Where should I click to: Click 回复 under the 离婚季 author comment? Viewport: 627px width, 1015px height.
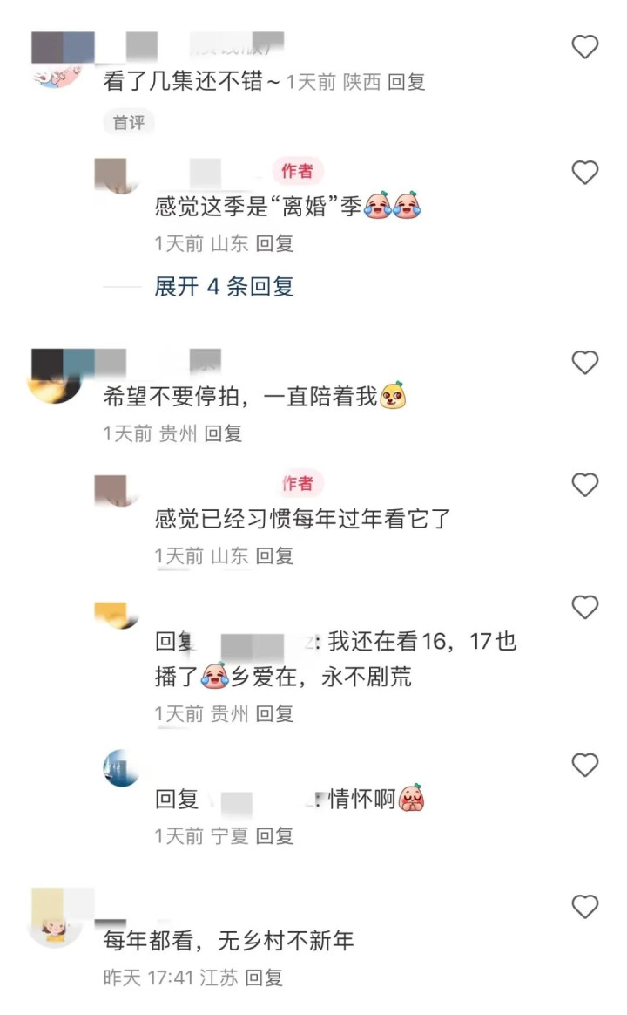274,243
